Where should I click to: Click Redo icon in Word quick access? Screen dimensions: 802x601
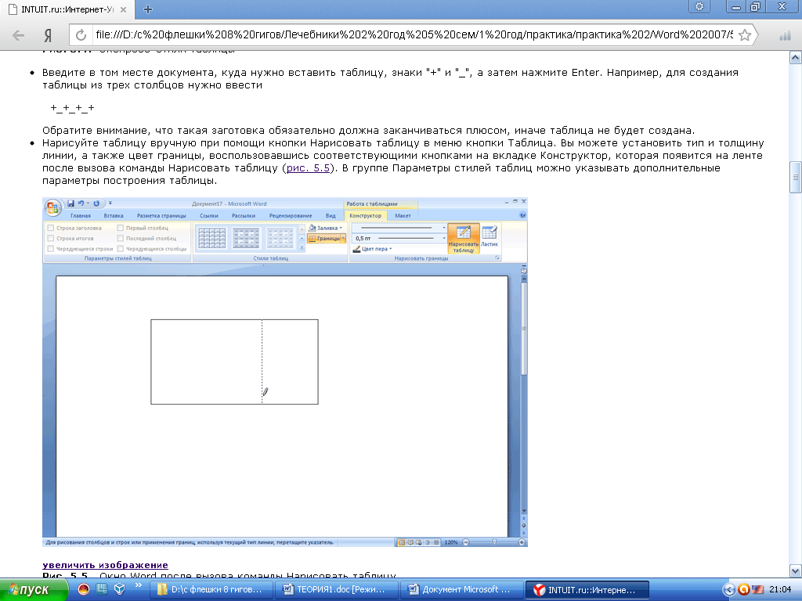coord(96,203)
